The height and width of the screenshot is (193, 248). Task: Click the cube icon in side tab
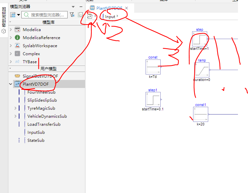4,31
